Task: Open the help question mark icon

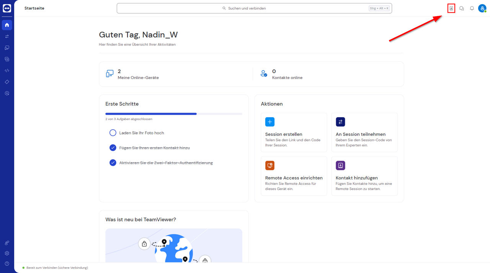Action: coord(7,264)
